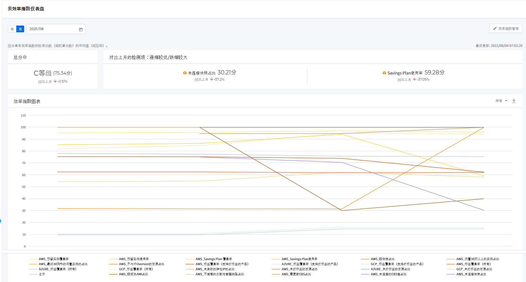Toggle AWS_Savings Plan使用率 legend entry
The image size is (526, 282).
[299, 259]
